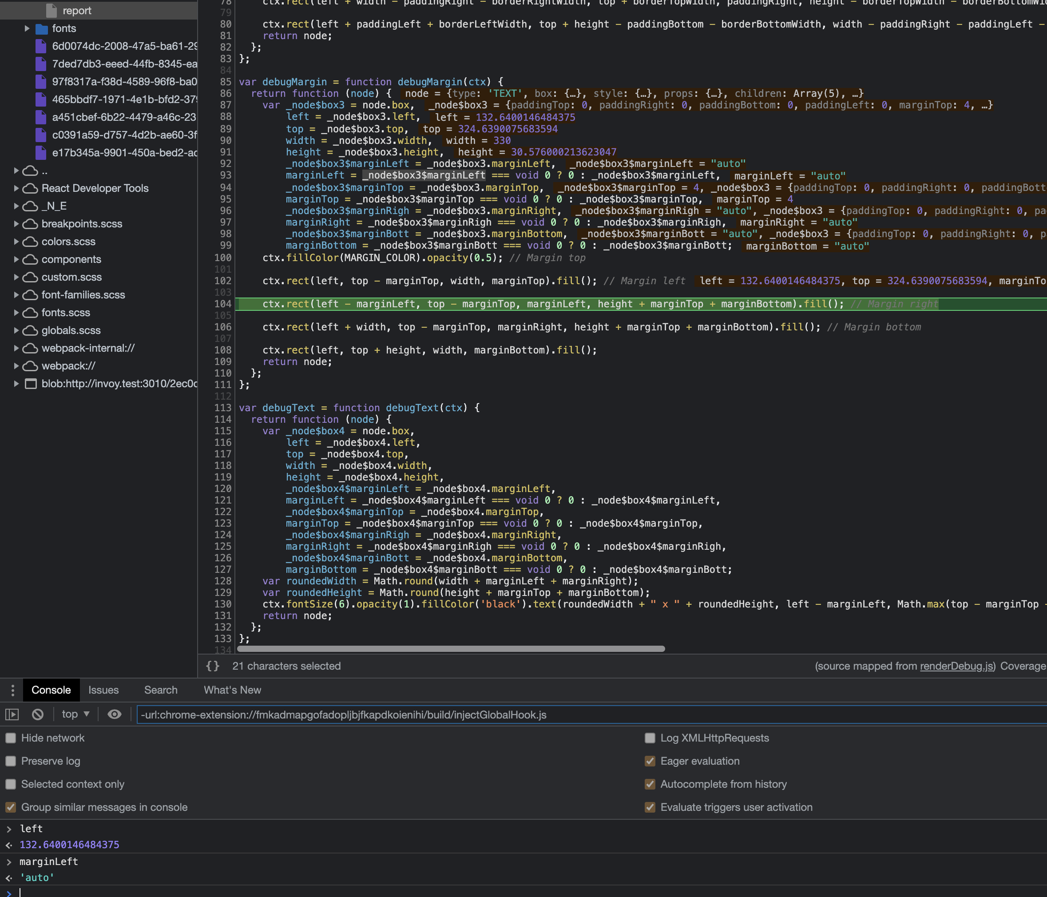Open the renderDebug.js source map link
The height and width of the screenshot is (897, 1047).
tap(956, 666)
